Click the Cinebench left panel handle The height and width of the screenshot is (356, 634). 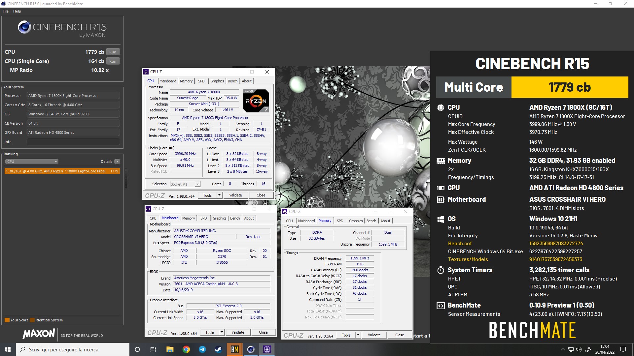click(x=126, y=178)
